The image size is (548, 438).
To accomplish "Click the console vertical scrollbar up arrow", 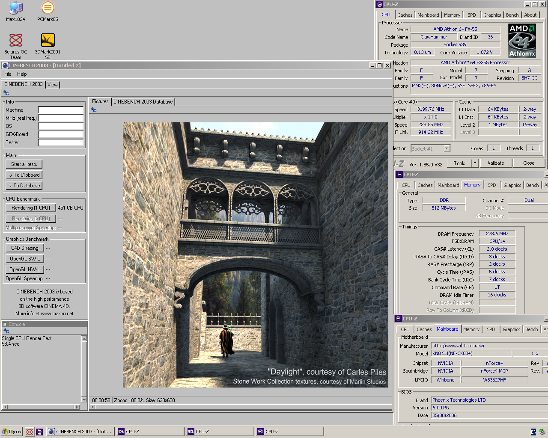I will coord(84,338).
